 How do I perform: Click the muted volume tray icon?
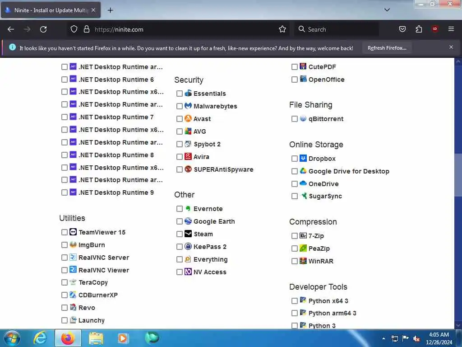[416, 339]
